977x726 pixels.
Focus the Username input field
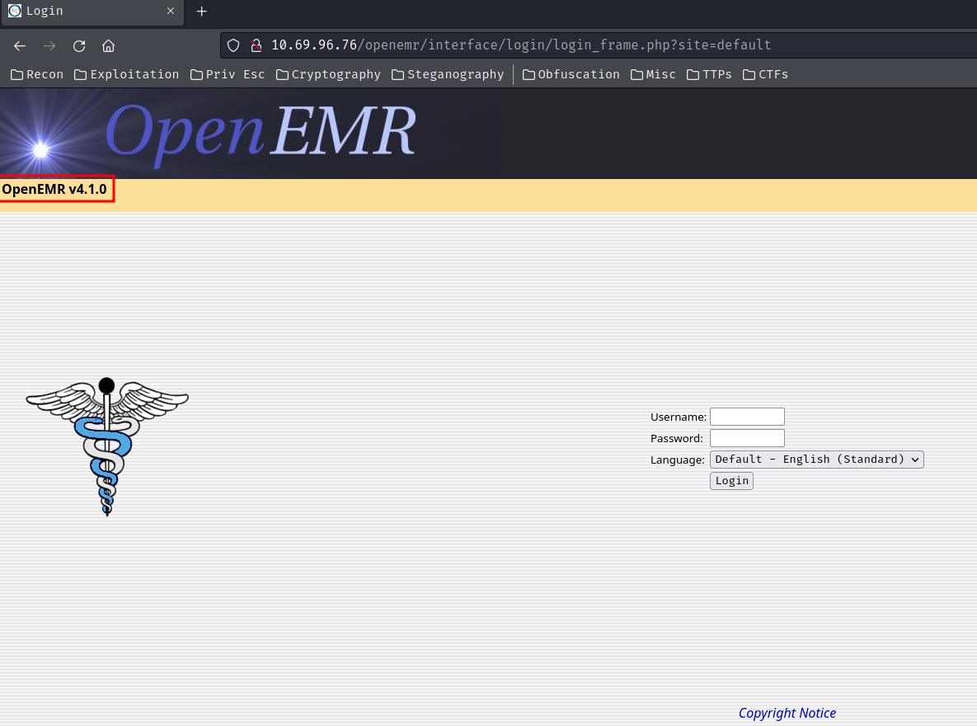(747, 417)
